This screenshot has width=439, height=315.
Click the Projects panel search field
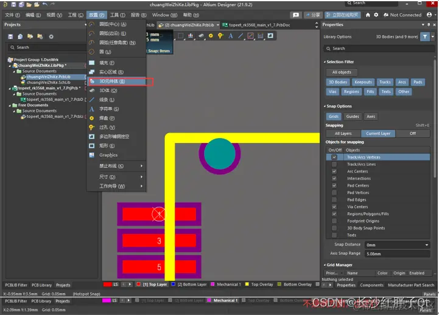(x=47, y=47)
